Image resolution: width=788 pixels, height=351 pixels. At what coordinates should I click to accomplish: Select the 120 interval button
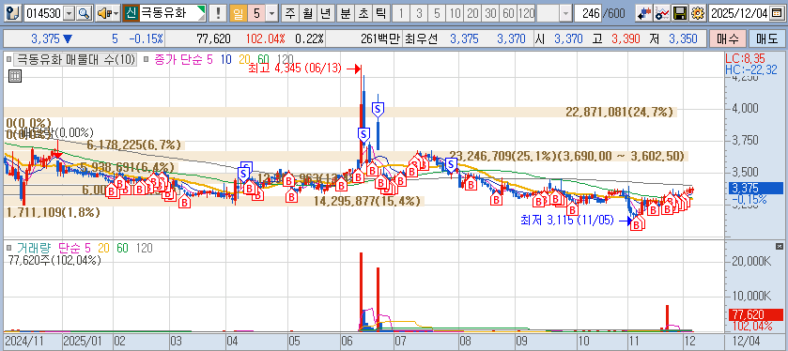click(526, 13)
